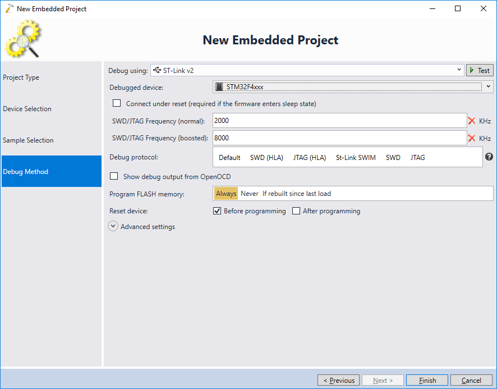Click the 'Reset device:' label
The width and height of the screenshot is (497, 389).
(x=128, y=211)
